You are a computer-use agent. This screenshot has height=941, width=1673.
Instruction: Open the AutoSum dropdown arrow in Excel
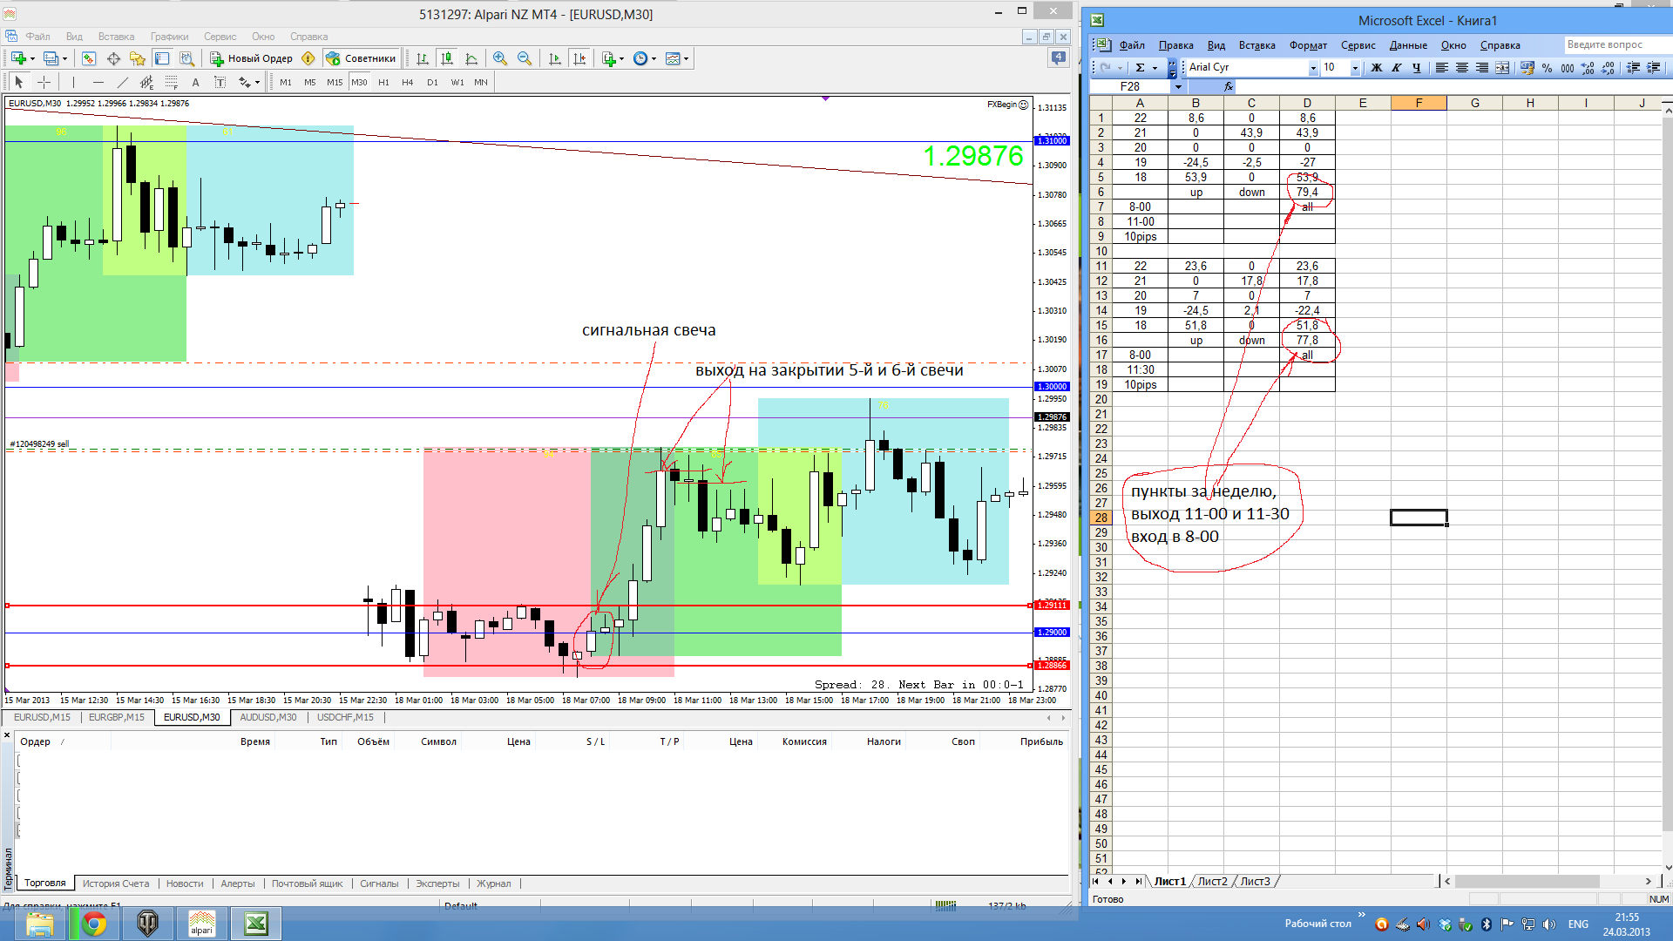click(1155, 68)
